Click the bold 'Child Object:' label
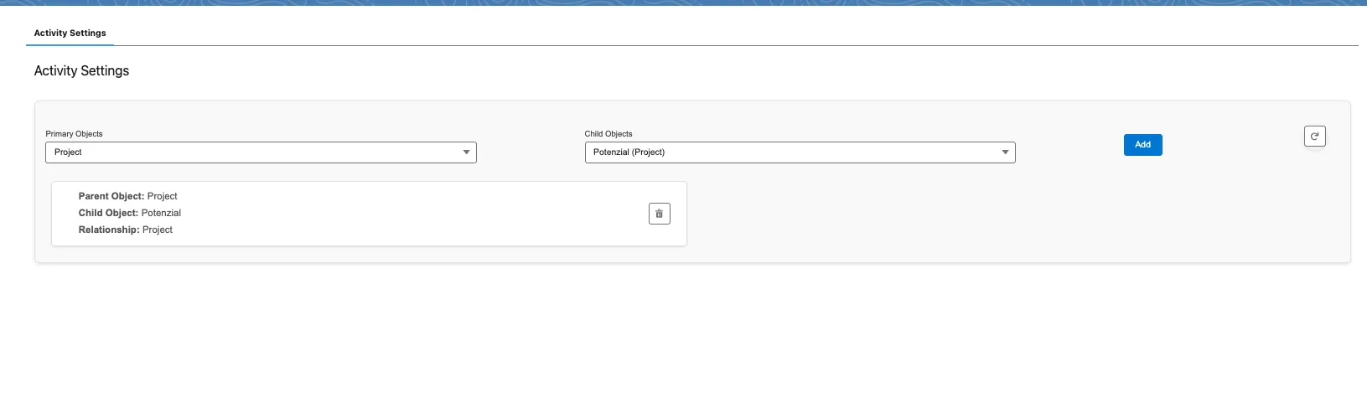This screenshot has width=1367, height=408. (x=108, y=213)
